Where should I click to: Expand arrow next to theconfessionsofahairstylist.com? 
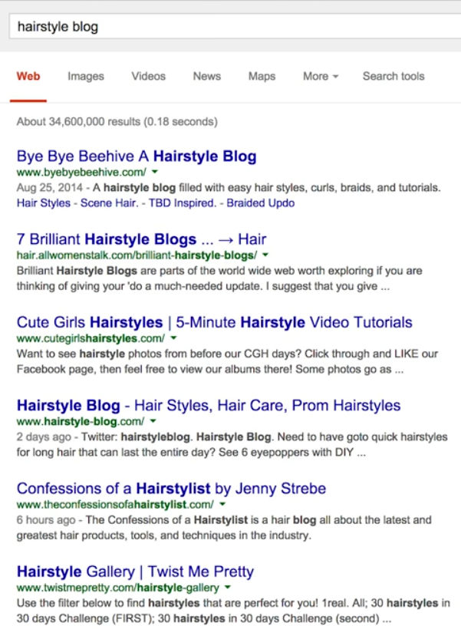(222, 504)
